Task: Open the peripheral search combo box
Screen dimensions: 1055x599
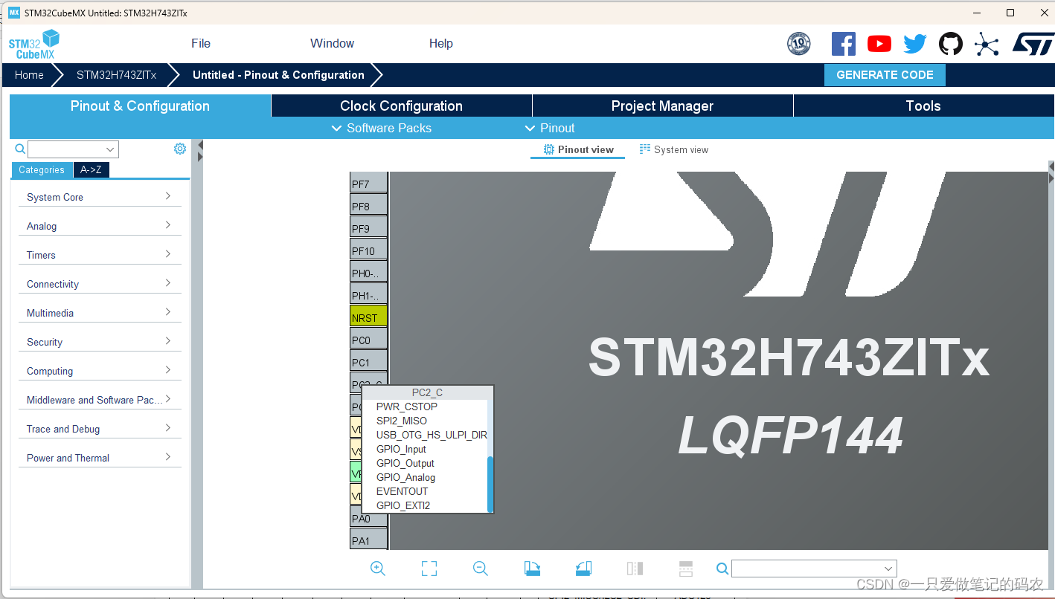Action: point(73,149)
